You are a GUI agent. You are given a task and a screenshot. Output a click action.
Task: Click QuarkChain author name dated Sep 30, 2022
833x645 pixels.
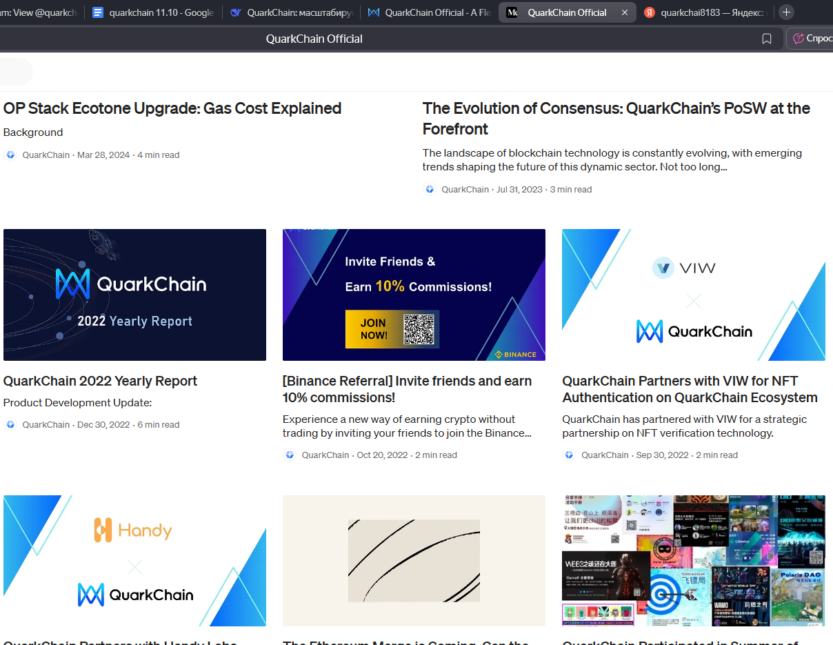[605, 455]
